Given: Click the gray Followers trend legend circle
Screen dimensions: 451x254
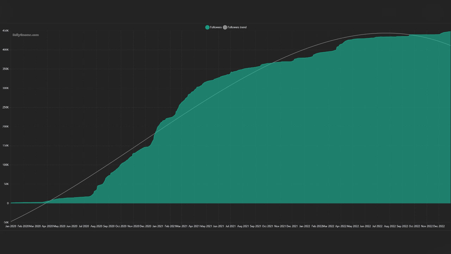Looking at the screenshot, I should 225,27.
